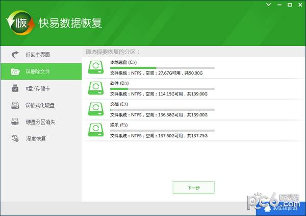Click the return arrow icon beside 返回主界面
The height and width of the screenshot is (216, 306).
coord(15,55)
